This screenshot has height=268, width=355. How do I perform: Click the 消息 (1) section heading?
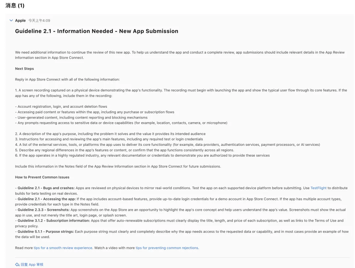pos(15,6)
